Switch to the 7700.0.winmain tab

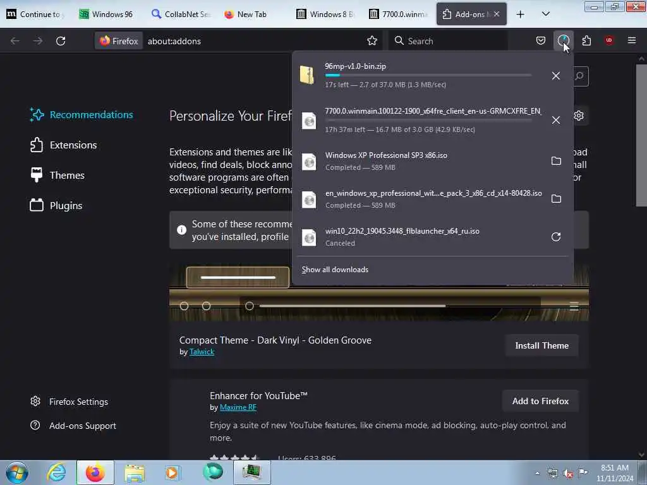click(398, 14)
